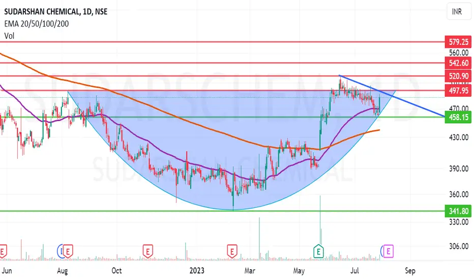Click the 341.80 green price label
This screenshot has height=280, width=474.
pos(458,211)
